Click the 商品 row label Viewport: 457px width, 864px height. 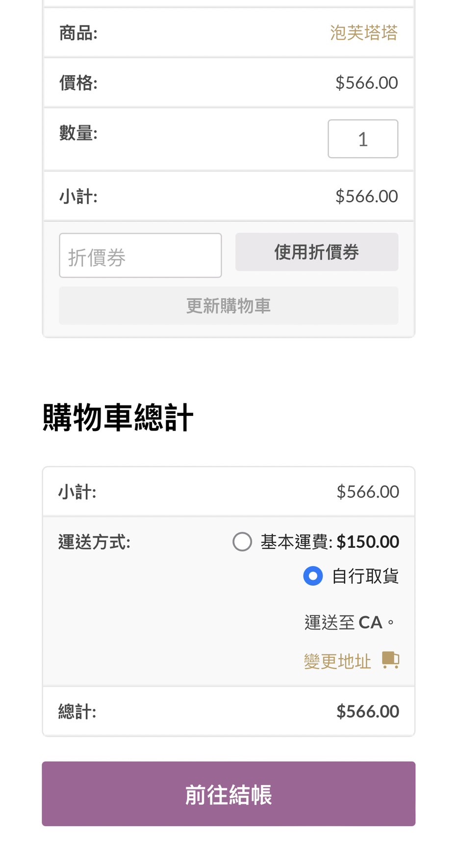78,33
